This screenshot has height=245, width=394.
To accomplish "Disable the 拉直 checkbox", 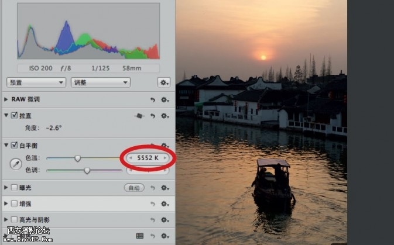I will pos(14,116).
